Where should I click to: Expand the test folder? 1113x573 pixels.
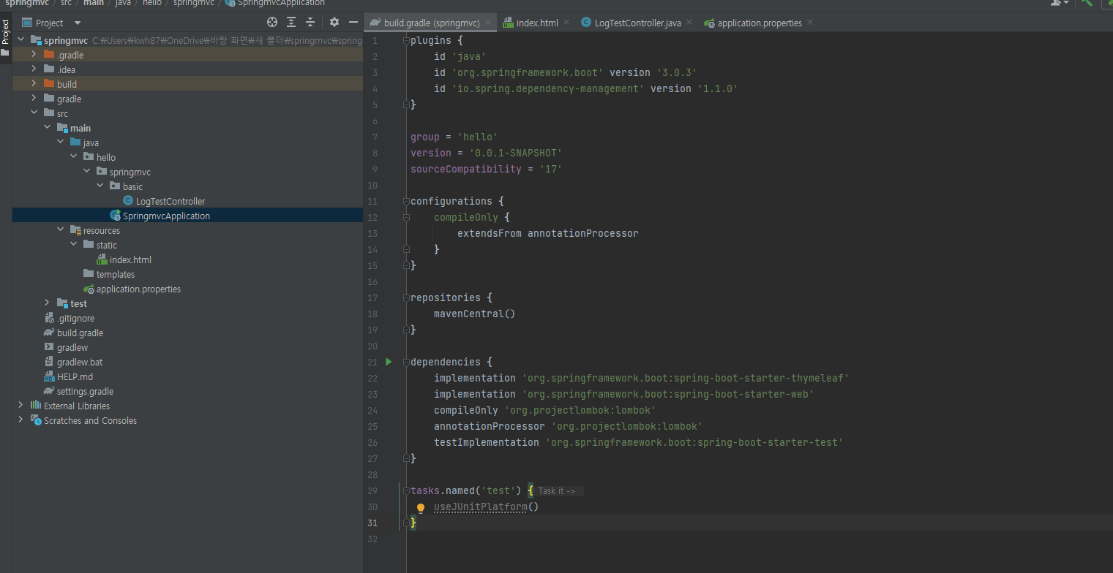(47, 303)
